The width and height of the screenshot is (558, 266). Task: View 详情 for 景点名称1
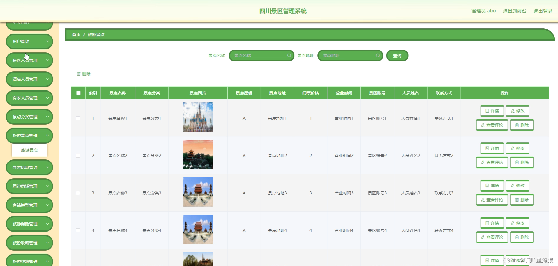(492, 111)
